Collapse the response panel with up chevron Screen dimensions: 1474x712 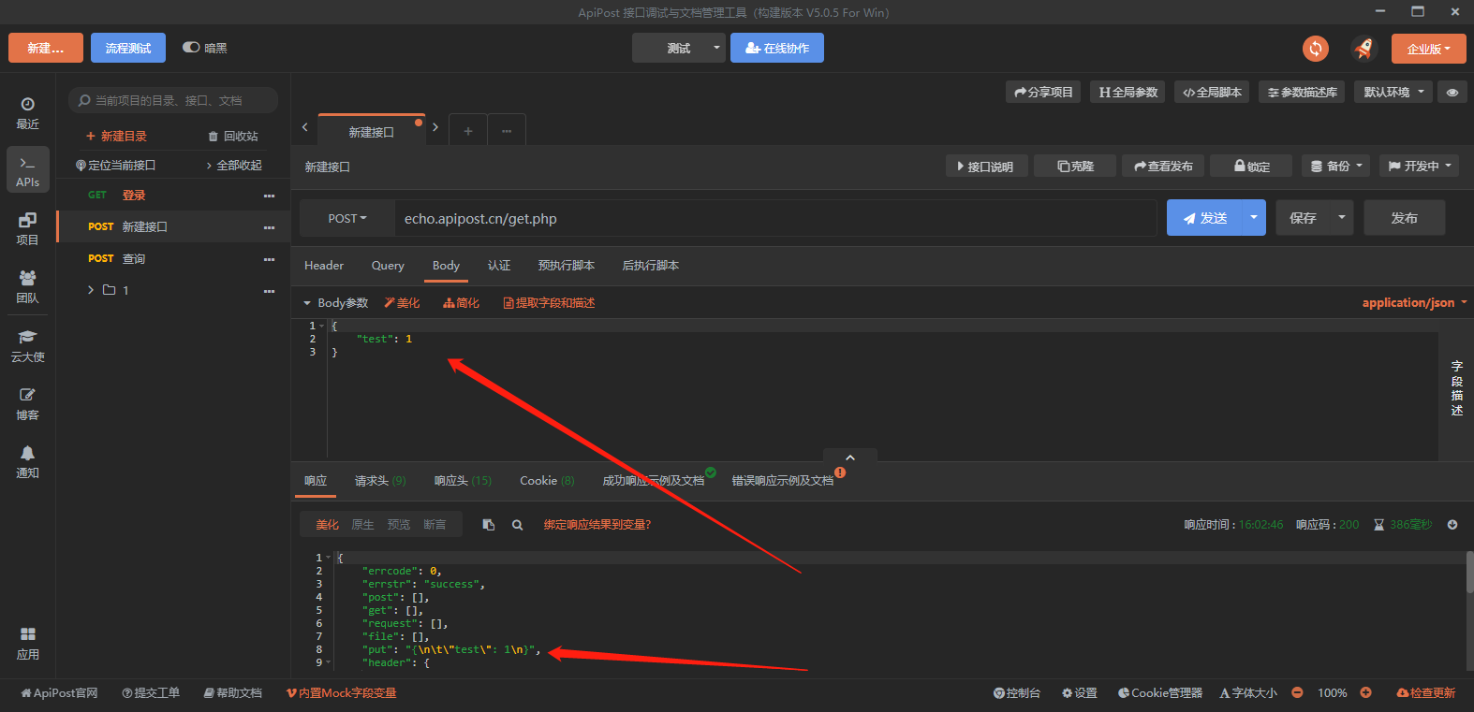click(850, 457)
